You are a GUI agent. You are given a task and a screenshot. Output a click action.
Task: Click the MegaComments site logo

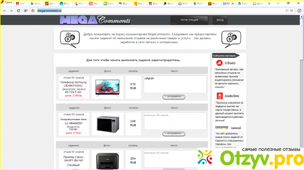click(95, 20)
